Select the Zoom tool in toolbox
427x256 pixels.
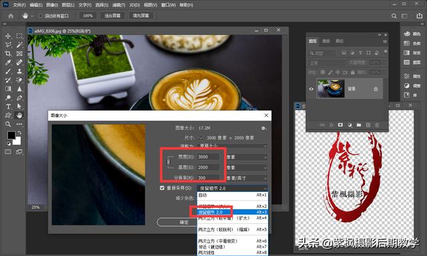(x=8, y=124)
